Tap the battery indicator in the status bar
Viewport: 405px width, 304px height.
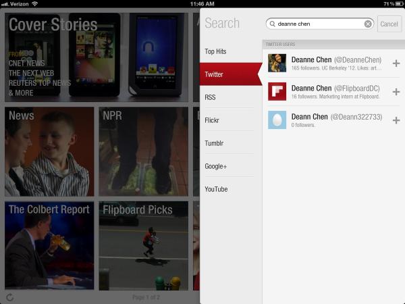(x=400, y=3)
